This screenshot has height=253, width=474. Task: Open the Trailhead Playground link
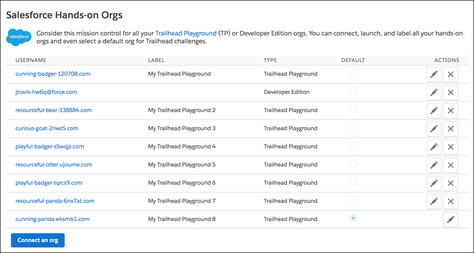(x=186, y=33)
